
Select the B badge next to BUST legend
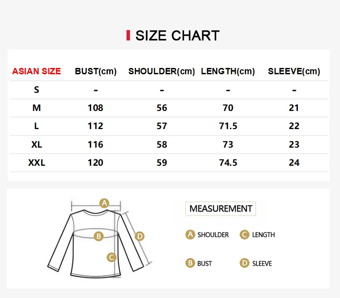coord(190,263)
